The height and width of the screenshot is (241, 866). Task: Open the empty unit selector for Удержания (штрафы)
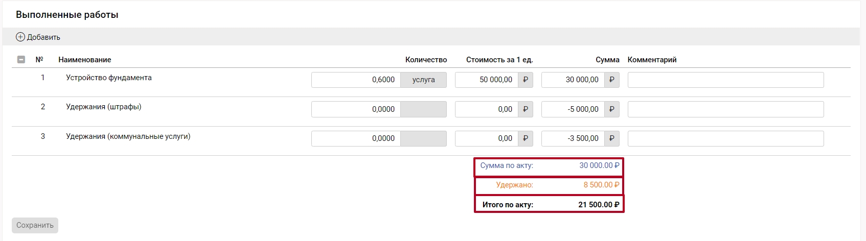(x=423, y=109)
